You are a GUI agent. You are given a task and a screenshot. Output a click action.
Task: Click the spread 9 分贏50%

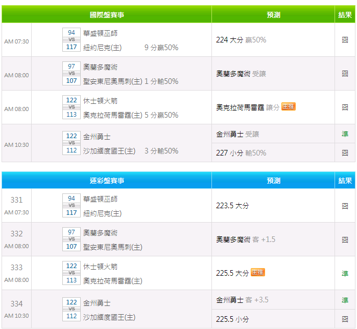[x=161, y=48]
